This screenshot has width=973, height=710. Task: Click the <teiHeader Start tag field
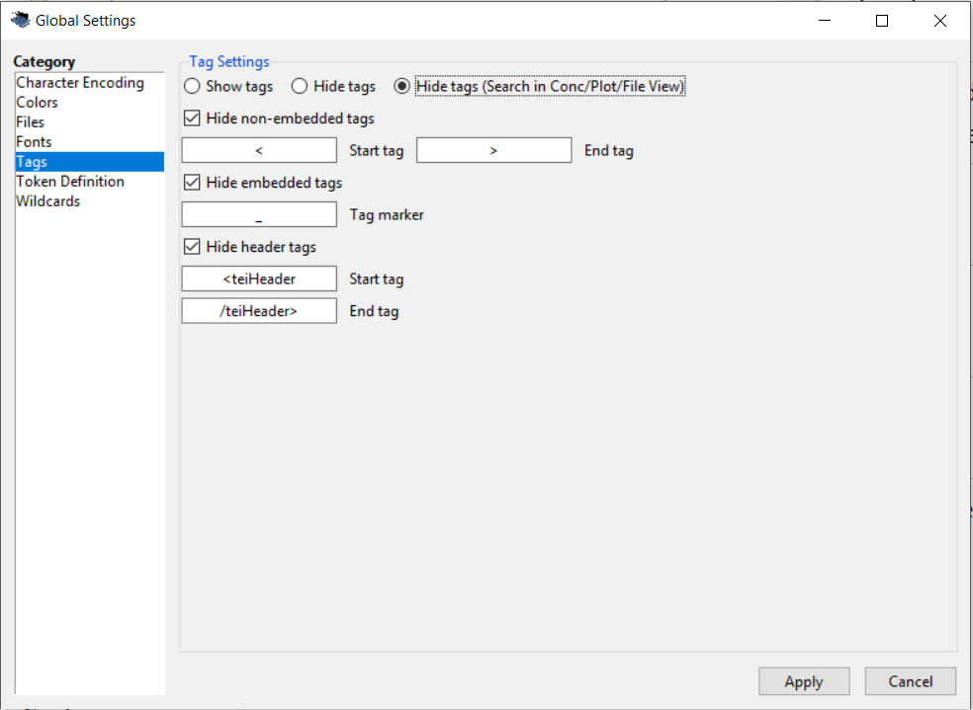click(x=259, y=278)
